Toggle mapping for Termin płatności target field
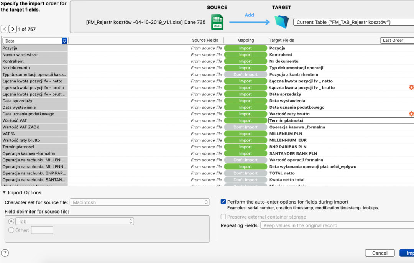 246,120
